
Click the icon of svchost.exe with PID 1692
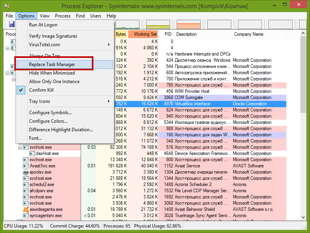tap(26, 197)
